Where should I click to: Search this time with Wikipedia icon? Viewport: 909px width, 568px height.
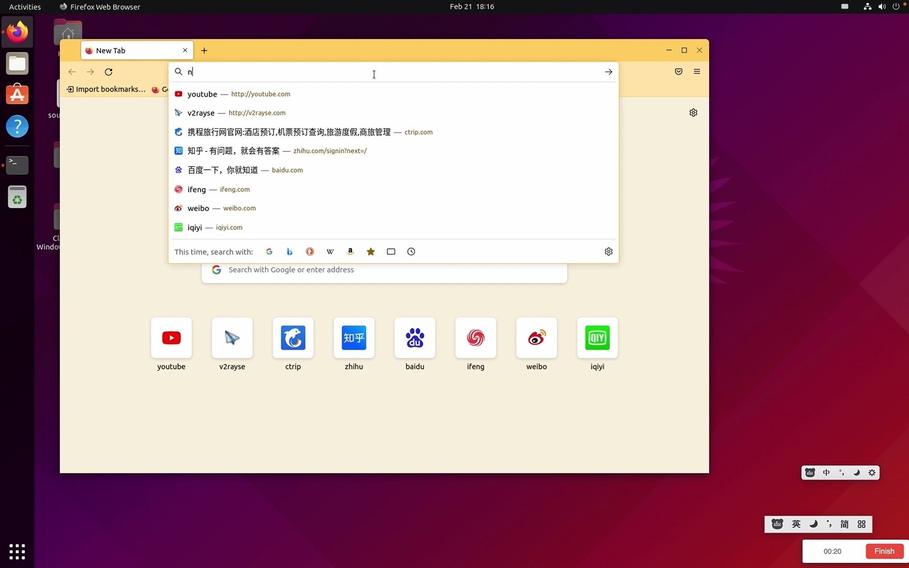pyautogui.click(x=330, y=251)
